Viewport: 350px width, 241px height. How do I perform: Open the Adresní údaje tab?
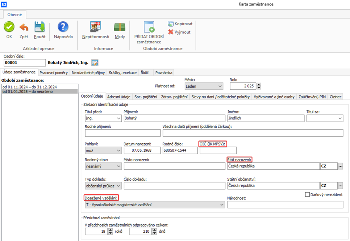118,97
